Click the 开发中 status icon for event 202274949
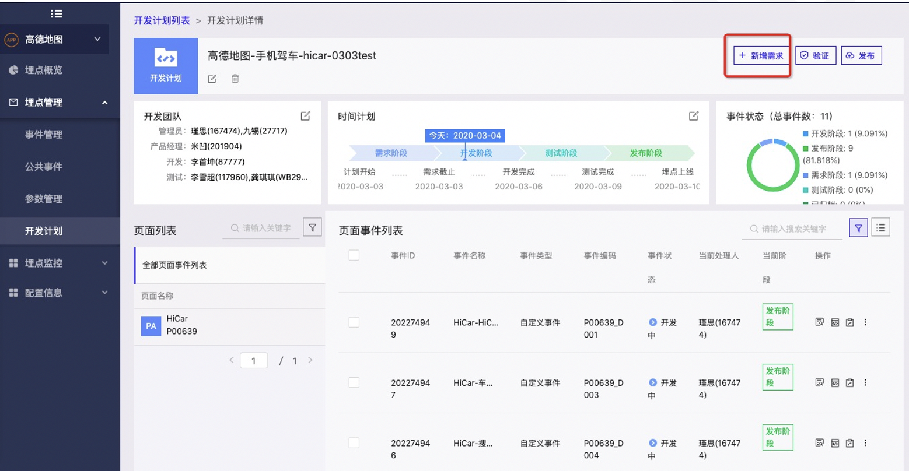Screen dimensions: 909x471 point(653,322)
